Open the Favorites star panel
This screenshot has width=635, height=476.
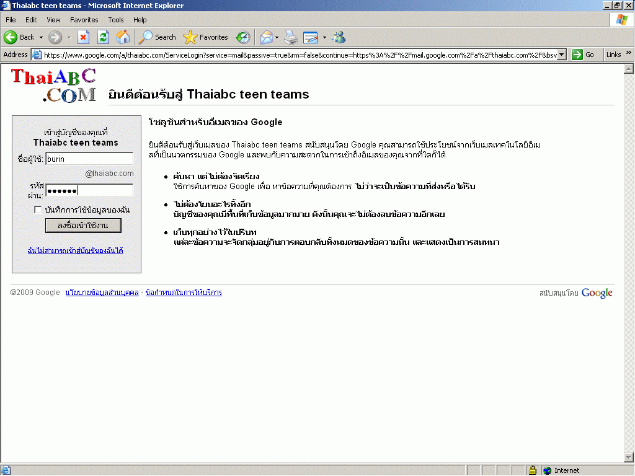pos(206,37)
